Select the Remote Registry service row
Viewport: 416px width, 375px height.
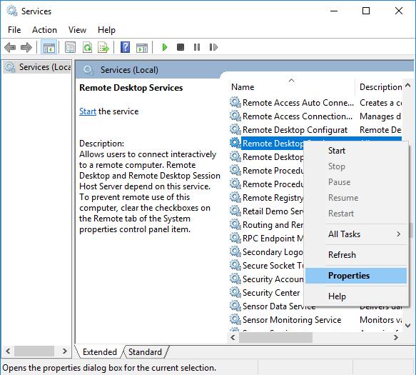(x=267, y=197)
